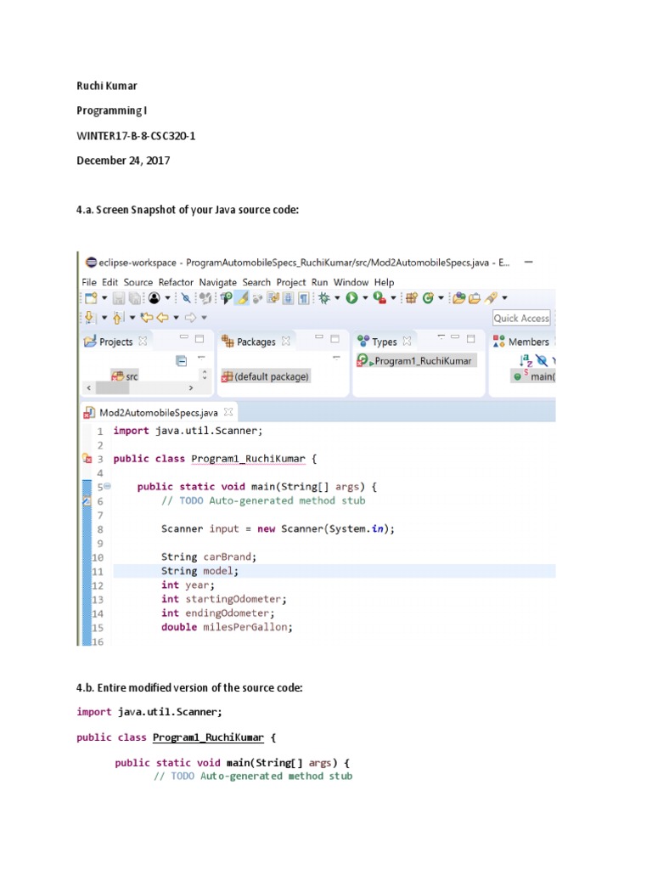Click the Debug bug icon in toolbar

pos(324,298)
